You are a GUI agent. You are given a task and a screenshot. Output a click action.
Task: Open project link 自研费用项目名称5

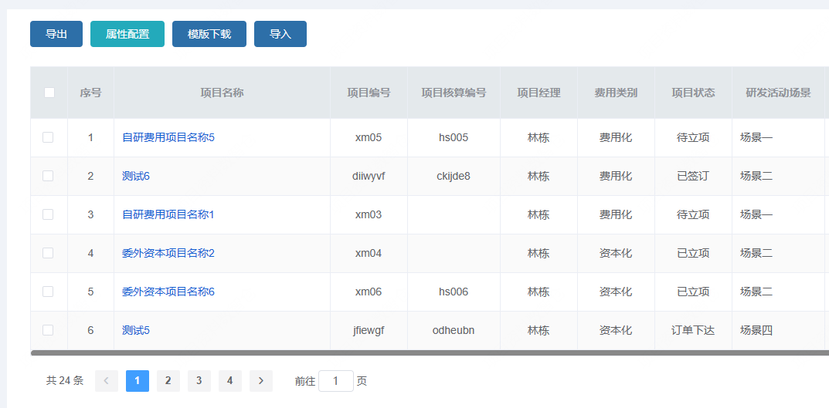(x=168, y=137)
